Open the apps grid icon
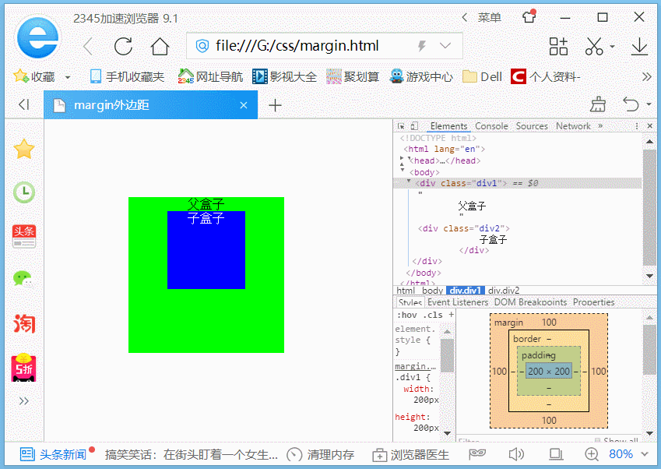 (x=558, y=47)
